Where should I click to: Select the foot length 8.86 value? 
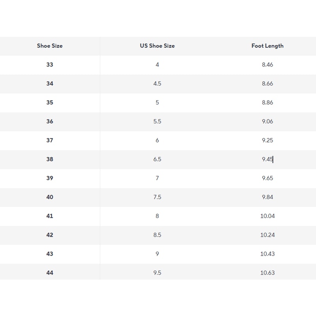pyautogui.click(x=267, y=103)
